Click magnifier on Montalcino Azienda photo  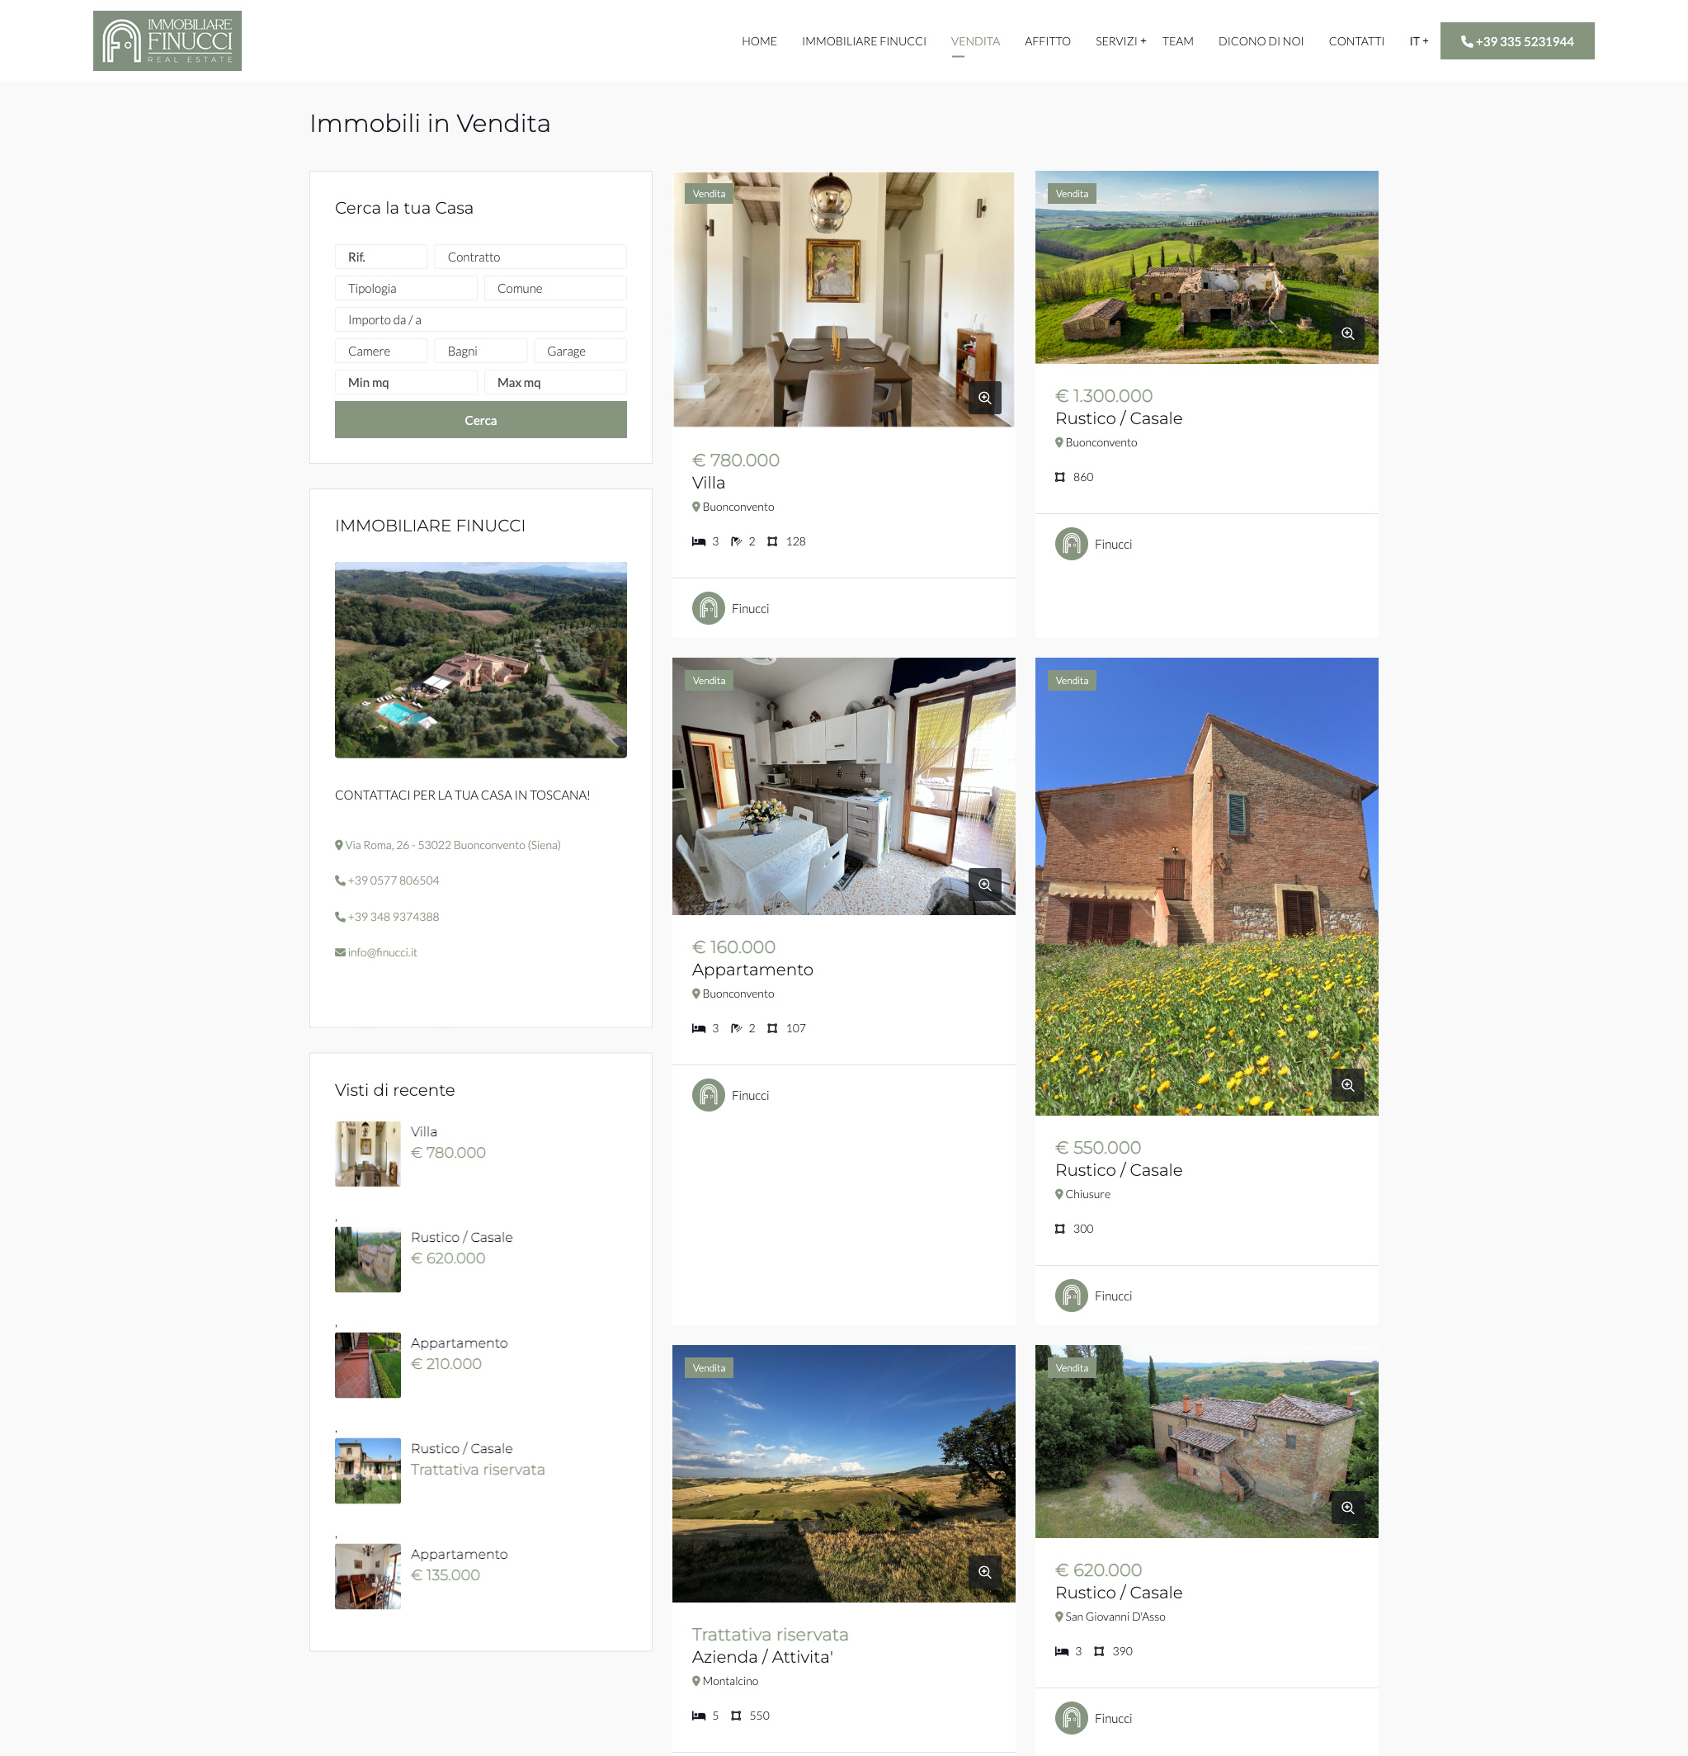[x=985, y=1571]
